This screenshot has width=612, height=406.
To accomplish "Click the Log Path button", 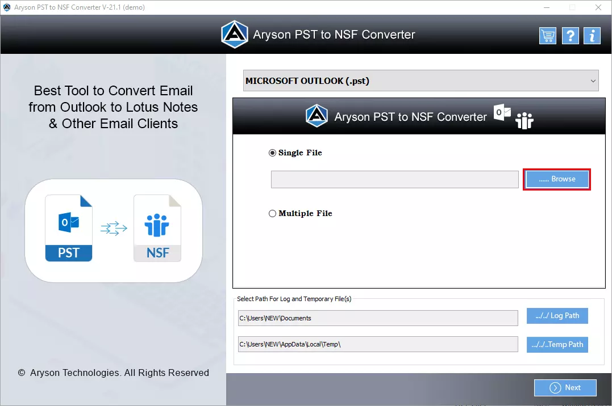I will (557, 316).
